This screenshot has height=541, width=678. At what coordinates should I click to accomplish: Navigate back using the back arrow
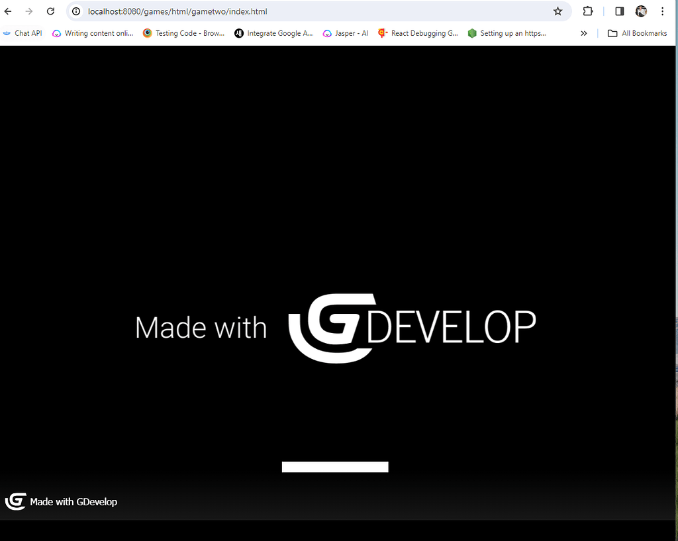8,11
